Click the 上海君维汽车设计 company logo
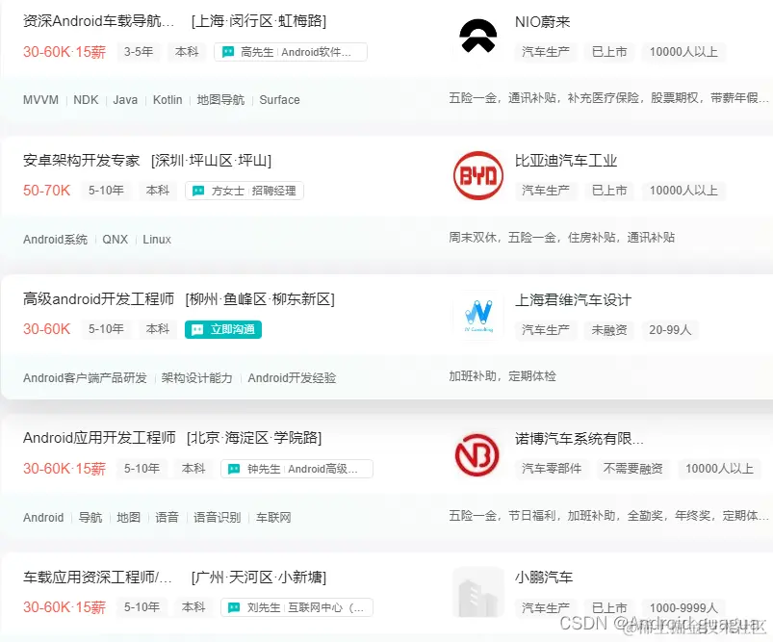Screen dimensions: 773x642 (x=477, y=314)
